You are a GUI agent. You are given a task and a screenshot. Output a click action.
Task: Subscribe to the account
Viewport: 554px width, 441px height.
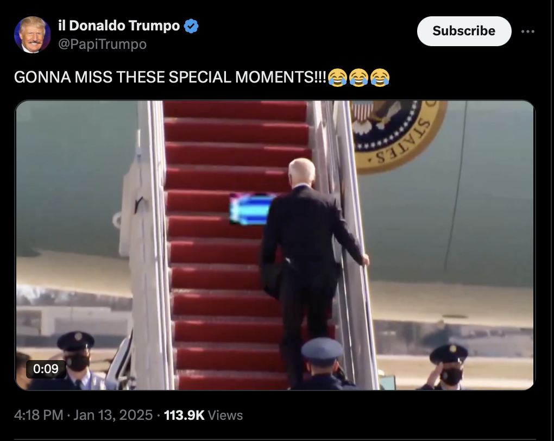pos(464,31)
